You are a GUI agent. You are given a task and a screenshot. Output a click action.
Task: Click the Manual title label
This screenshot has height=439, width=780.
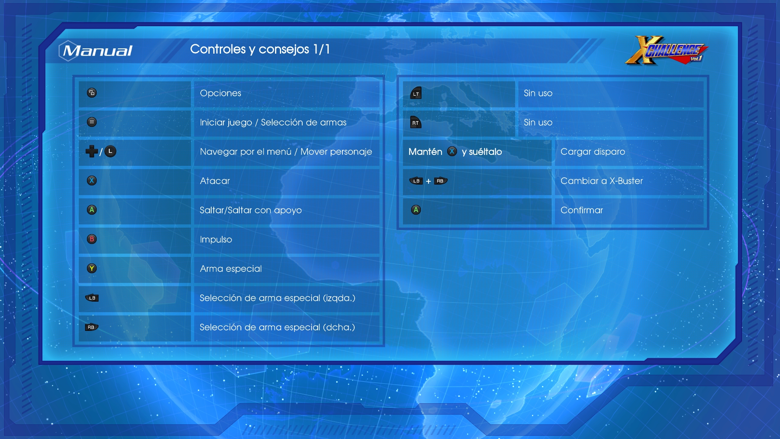click(x=97, y=51)
